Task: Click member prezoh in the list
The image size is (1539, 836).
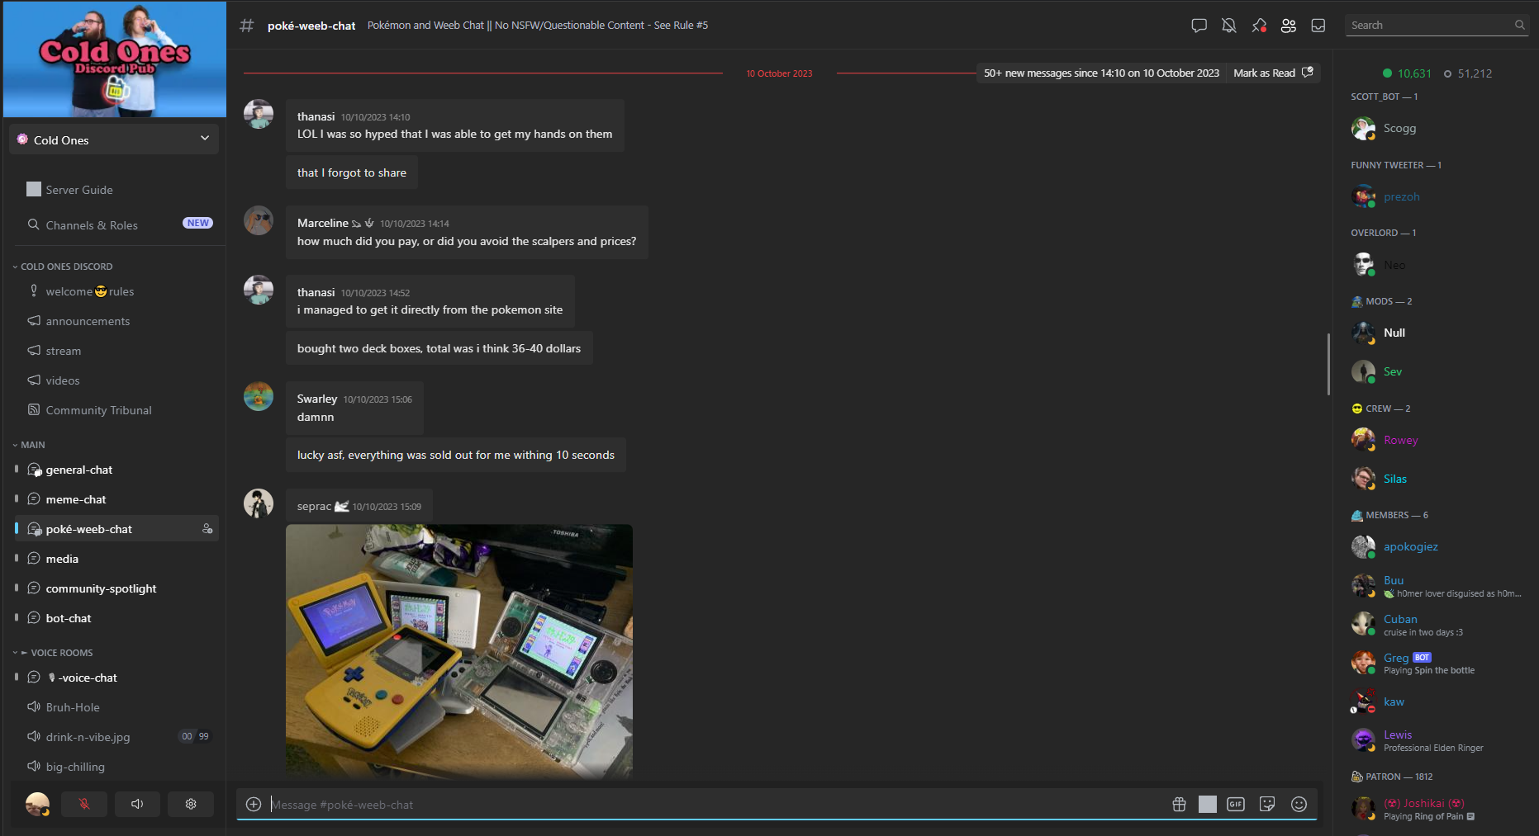Action: pyautogui.click(x=1437, y=196)
